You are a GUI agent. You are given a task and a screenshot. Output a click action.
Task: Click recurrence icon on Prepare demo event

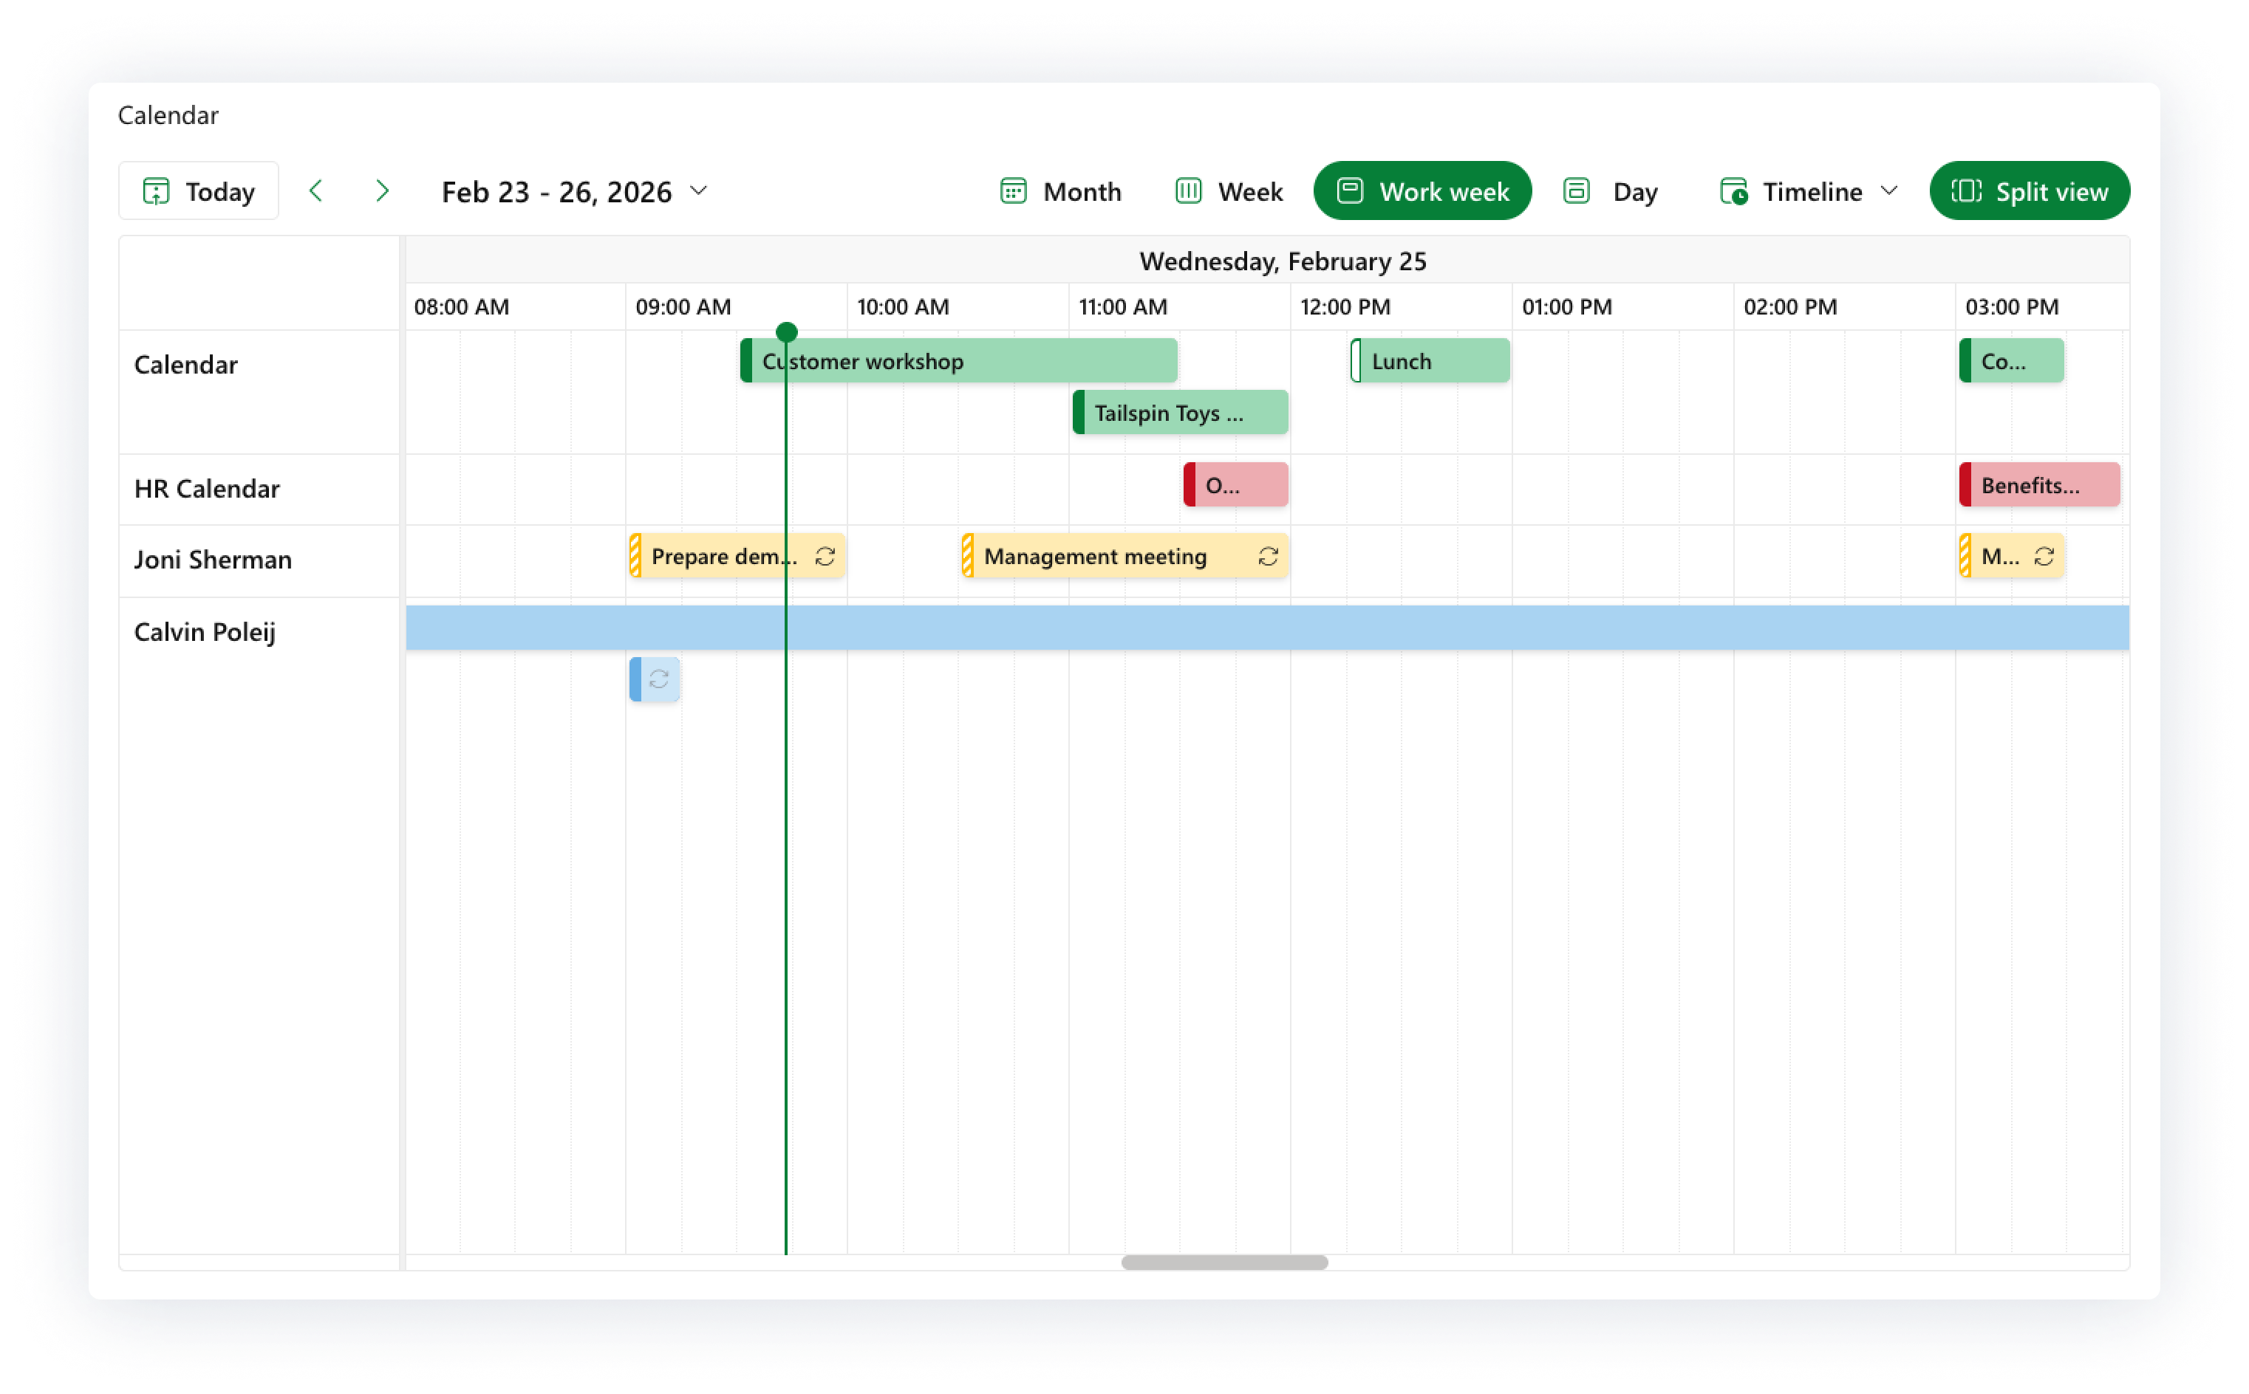pyautogui.click(x=825, y=556)
